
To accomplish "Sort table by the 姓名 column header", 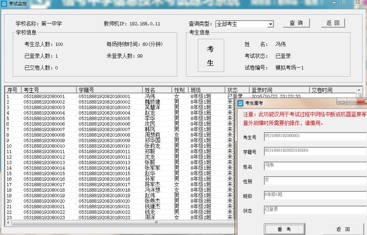I will click(x=157, y=90).
